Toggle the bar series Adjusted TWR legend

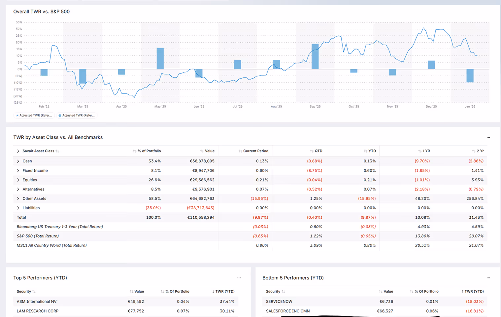point(77,116)
